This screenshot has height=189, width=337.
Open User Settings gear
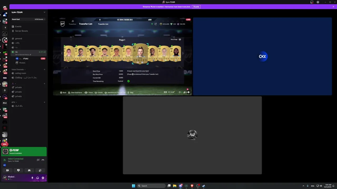[x=43, y=178]
